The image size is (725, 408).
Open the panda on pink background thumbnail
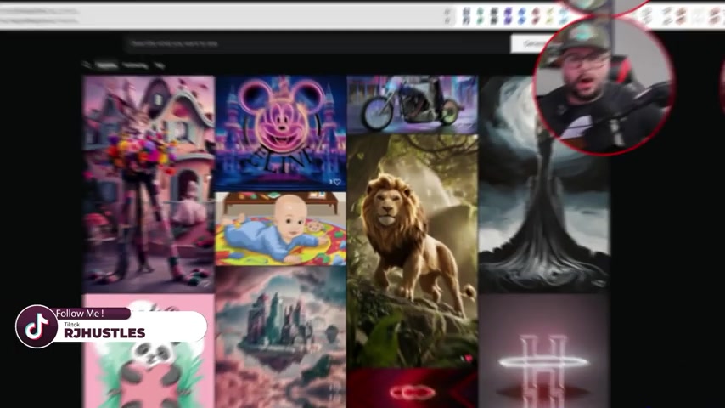(149, 351)
